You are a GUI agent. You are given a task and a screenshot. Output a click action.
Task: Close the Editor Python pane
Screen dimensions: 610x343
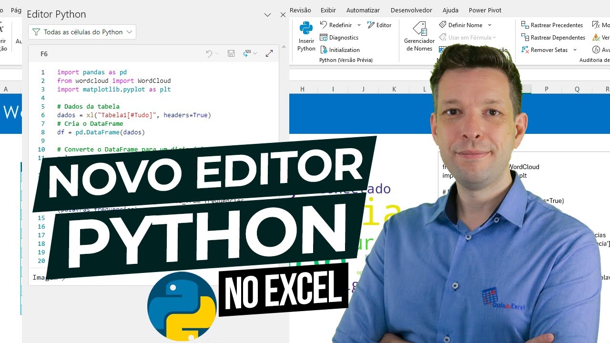click(283, 15)
